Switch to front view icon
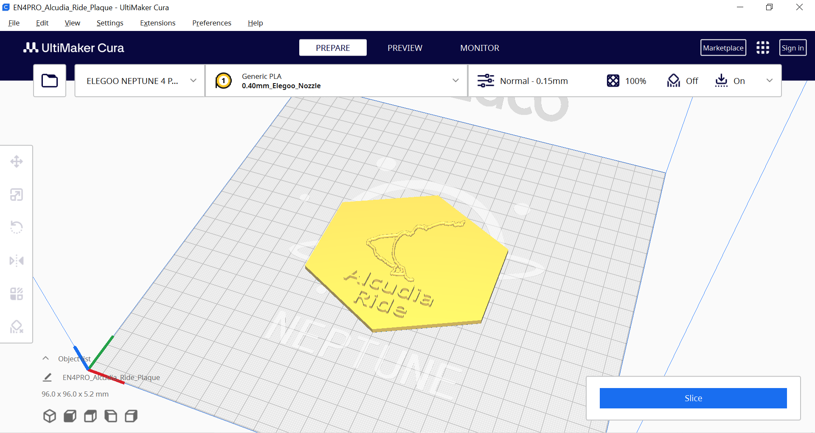The height and width of the screenshot is (433, 815). [x=70, y=416]
